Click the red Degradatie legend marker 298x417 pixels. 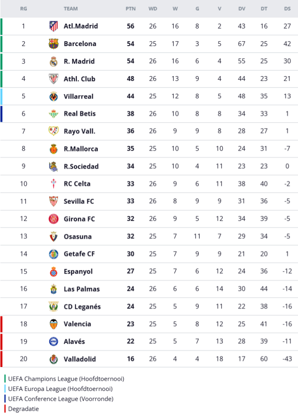[5, 409]
